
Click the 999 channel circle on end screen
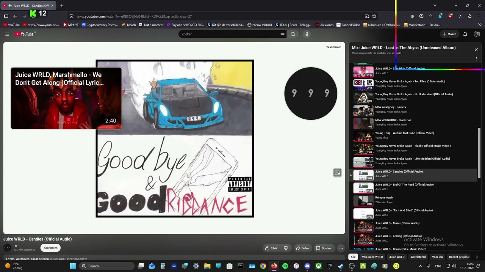[311, 93]
